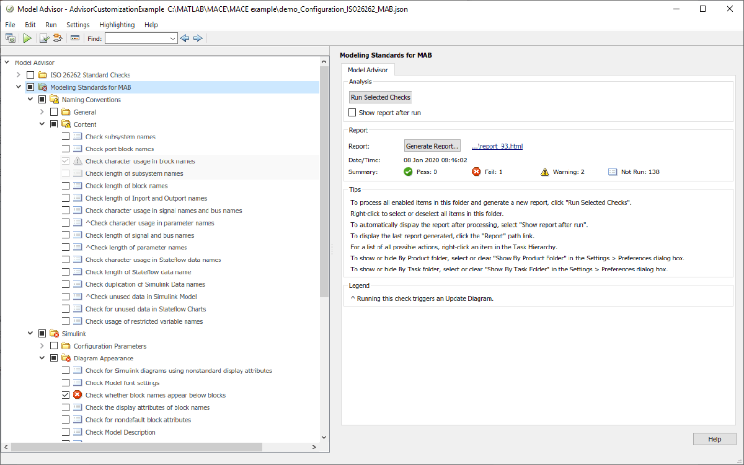Image resolution: width=744 pixels, height=465 pixels.
Task: Tick the Check subsystem names checkbox
Action: [66, 137]
